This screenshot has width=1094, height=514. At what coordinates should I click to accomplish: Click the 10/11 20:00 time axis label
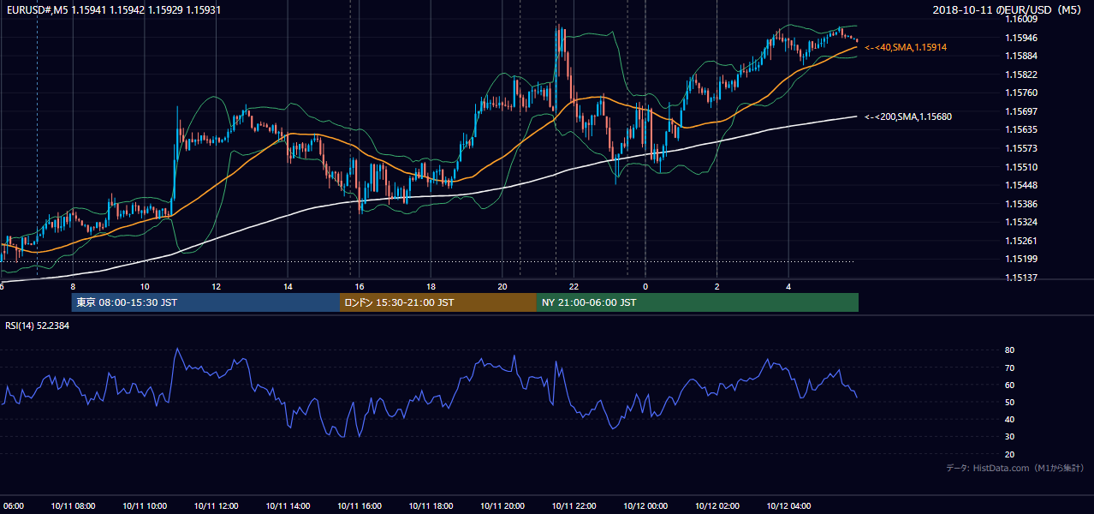[x=502, y=505]
